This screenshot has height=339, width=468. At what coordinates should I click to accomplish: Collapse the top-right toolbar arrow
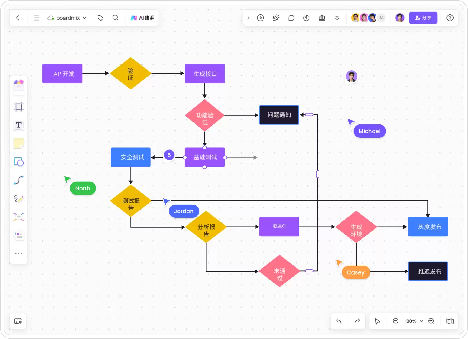(248, 18)
